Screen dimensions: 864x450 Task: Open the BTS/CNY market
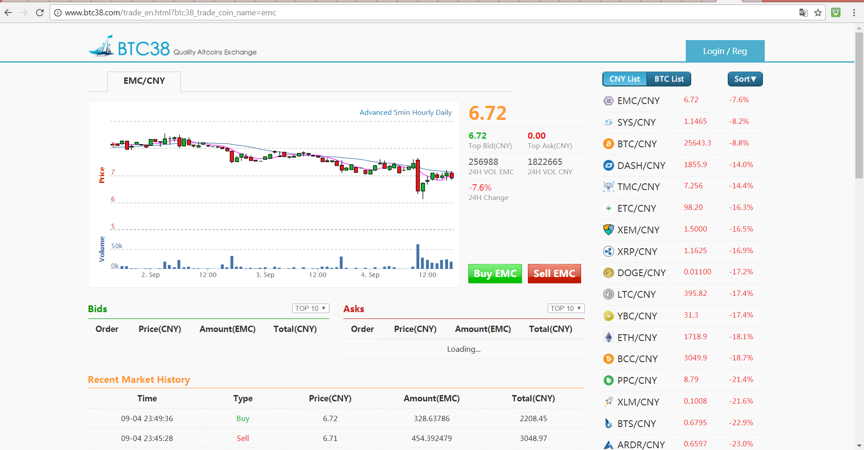click(x=637, y=424)
